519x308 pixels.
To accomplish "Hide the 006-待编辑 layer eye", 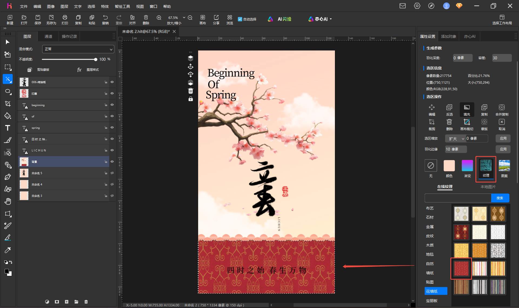I will click(112, 82).
